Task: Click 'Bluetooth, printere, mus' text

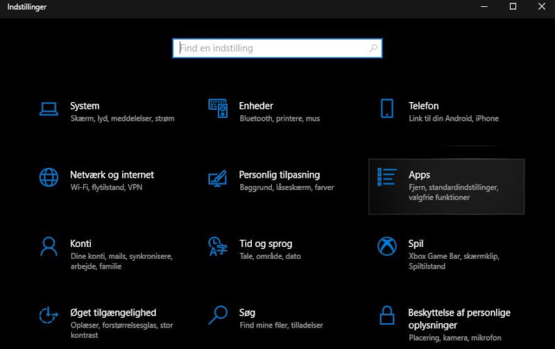Action: coord(280,119)
